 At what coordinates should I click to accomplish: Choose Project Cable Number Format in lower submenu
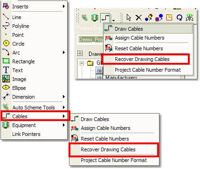114,160
